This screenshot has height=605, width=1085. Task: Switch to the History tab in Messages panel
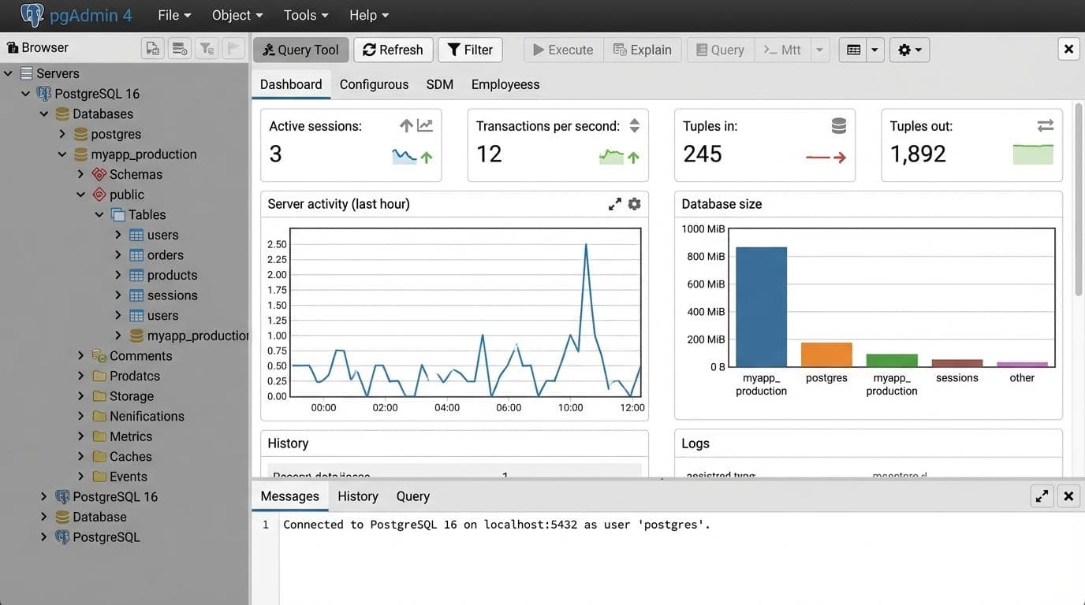(x=357, y=496)
